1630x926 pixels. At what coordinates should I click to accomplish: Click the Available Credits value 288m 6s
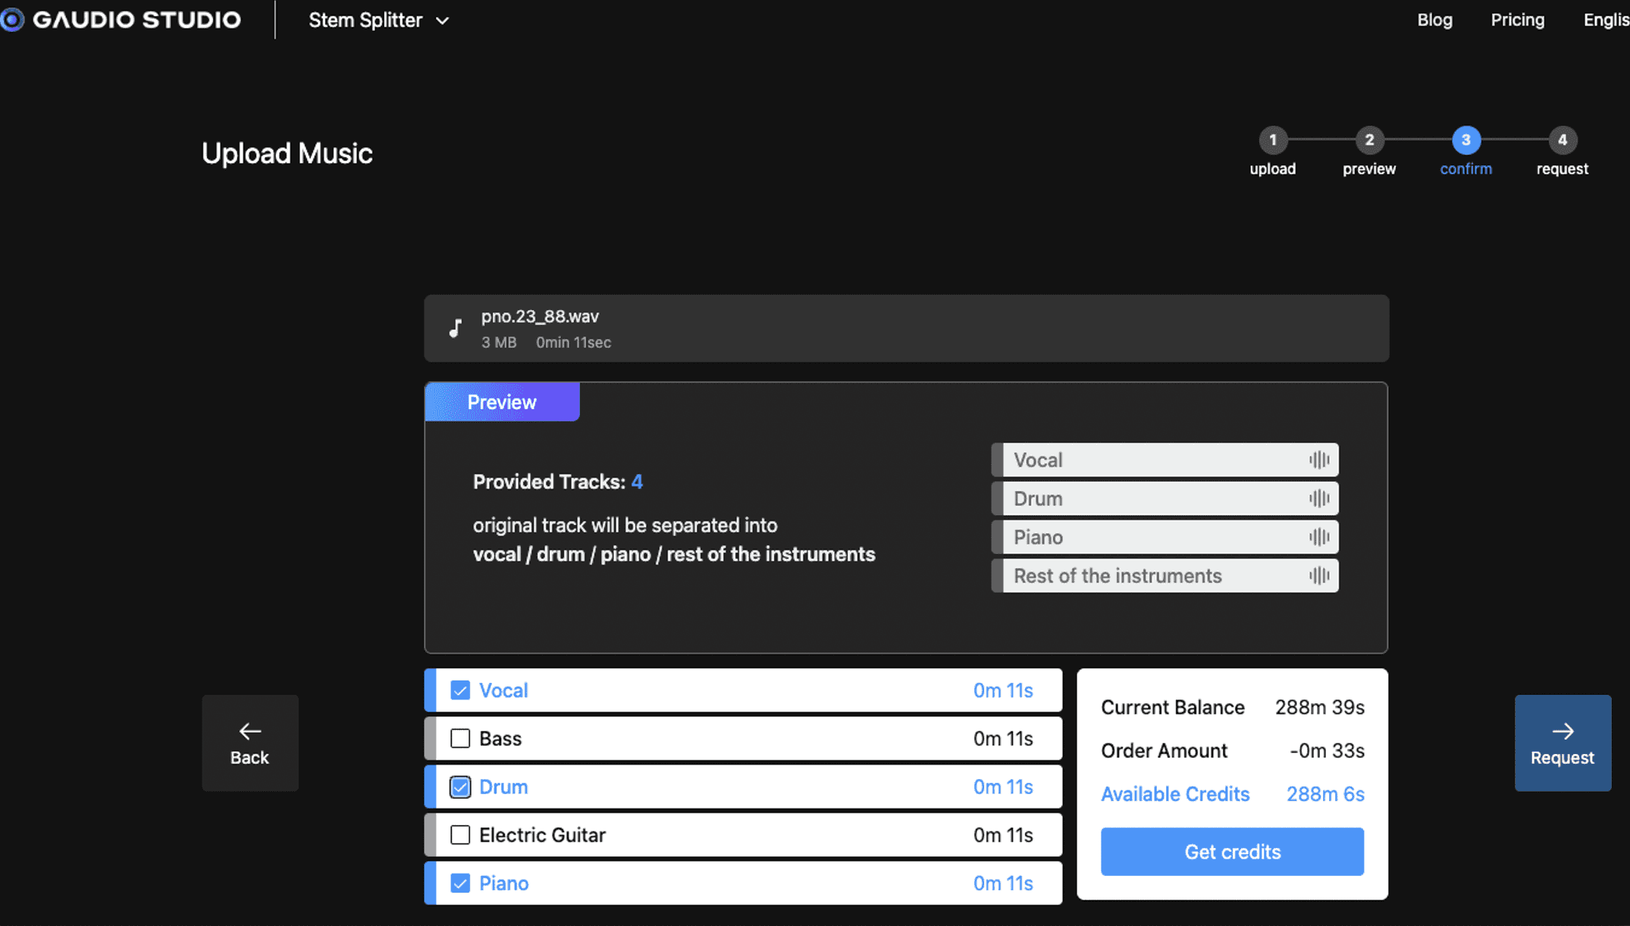[1325, 794]
